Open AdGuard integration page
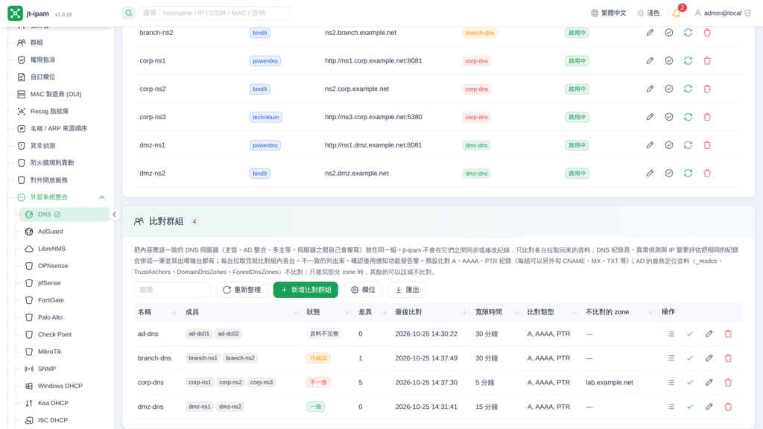 (51, 232)
